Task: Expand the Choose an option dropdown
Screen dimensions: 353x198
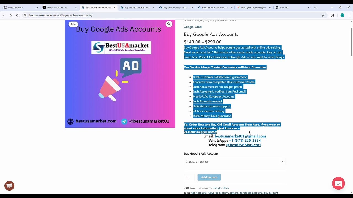Action: (234, 161)
